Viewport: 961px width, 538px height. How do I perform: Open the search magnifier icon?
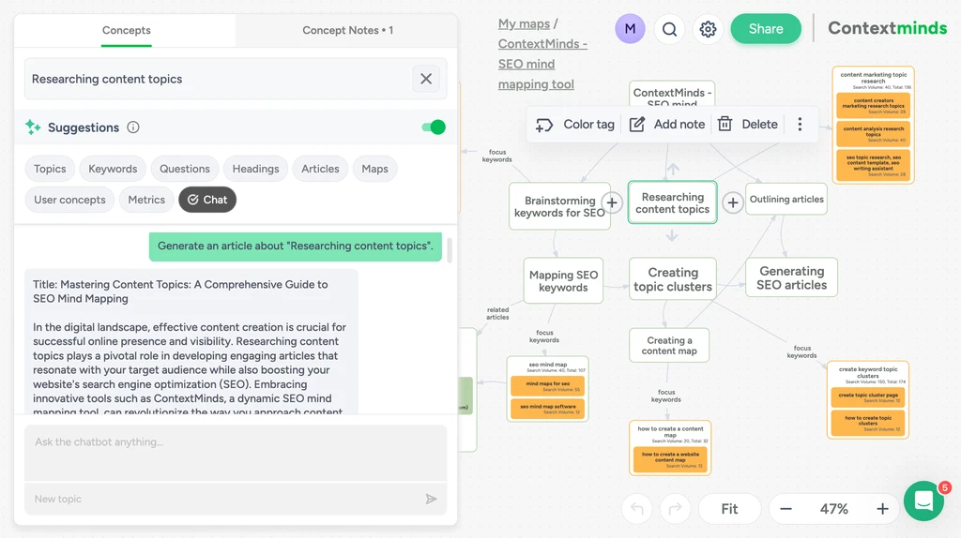tap(669, 29)
